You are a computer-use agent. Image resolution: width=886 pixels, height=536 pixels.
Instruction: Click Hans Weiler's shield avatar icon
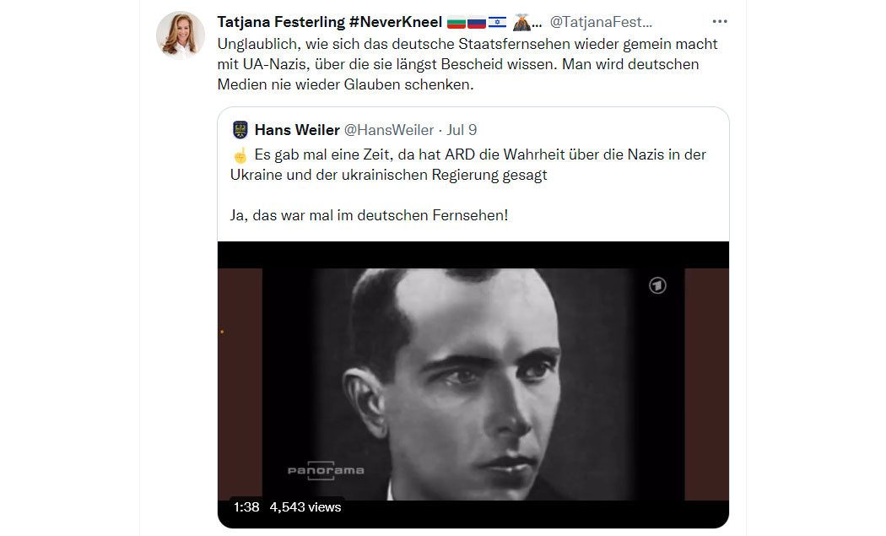240,130
